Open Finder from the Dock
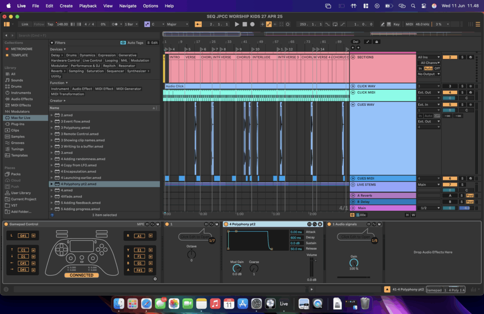The height and width of the screenshot is (314, 484). point(119,304)
